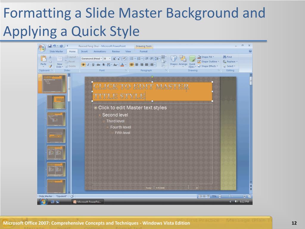
Task: Save the presentation from Quick Access Toolbar
Action: 50,46
